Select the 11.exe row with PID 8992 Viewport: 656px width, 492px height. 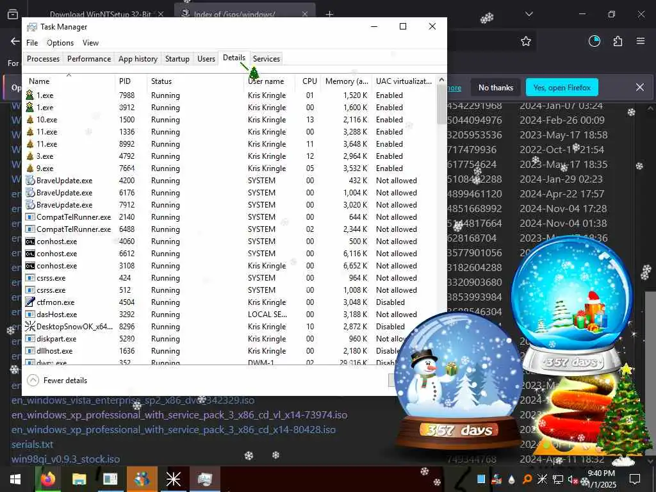tap(230, 144)
